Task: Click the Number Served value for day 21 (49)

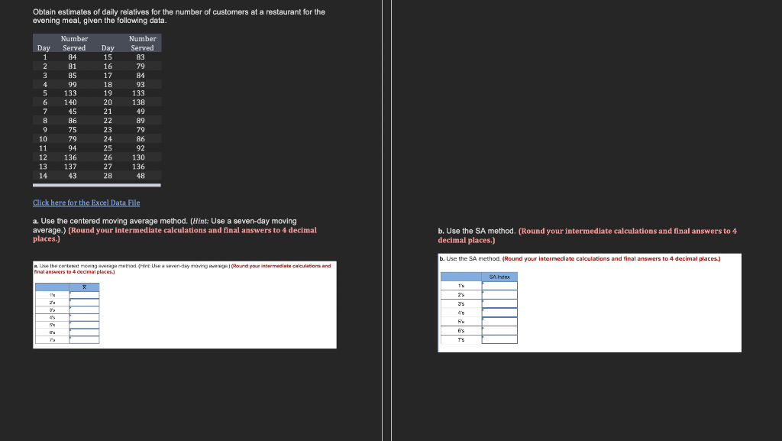Action: pyautogui.click(x=141, y=112)
